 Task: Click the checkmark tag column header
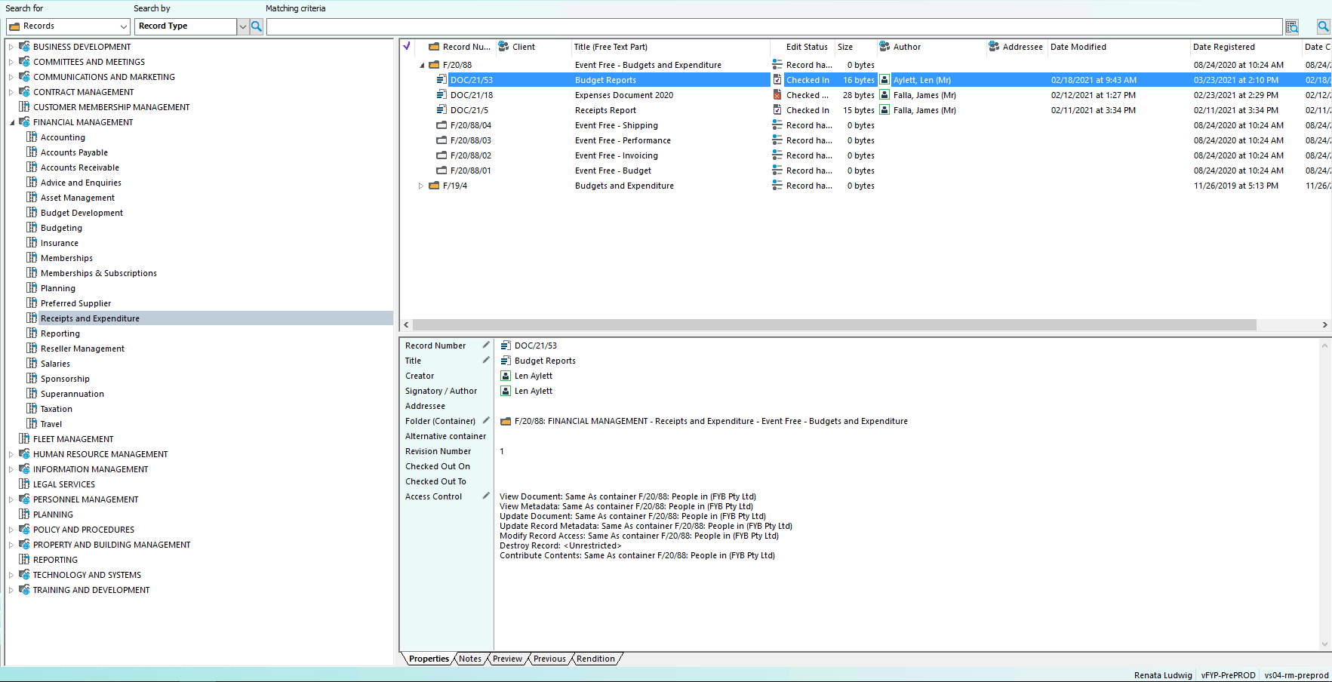pos(407,47)
